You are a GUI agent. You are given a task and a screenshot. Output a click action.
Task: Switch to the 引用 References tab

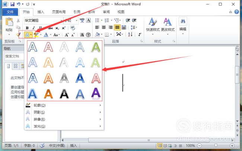77,12
